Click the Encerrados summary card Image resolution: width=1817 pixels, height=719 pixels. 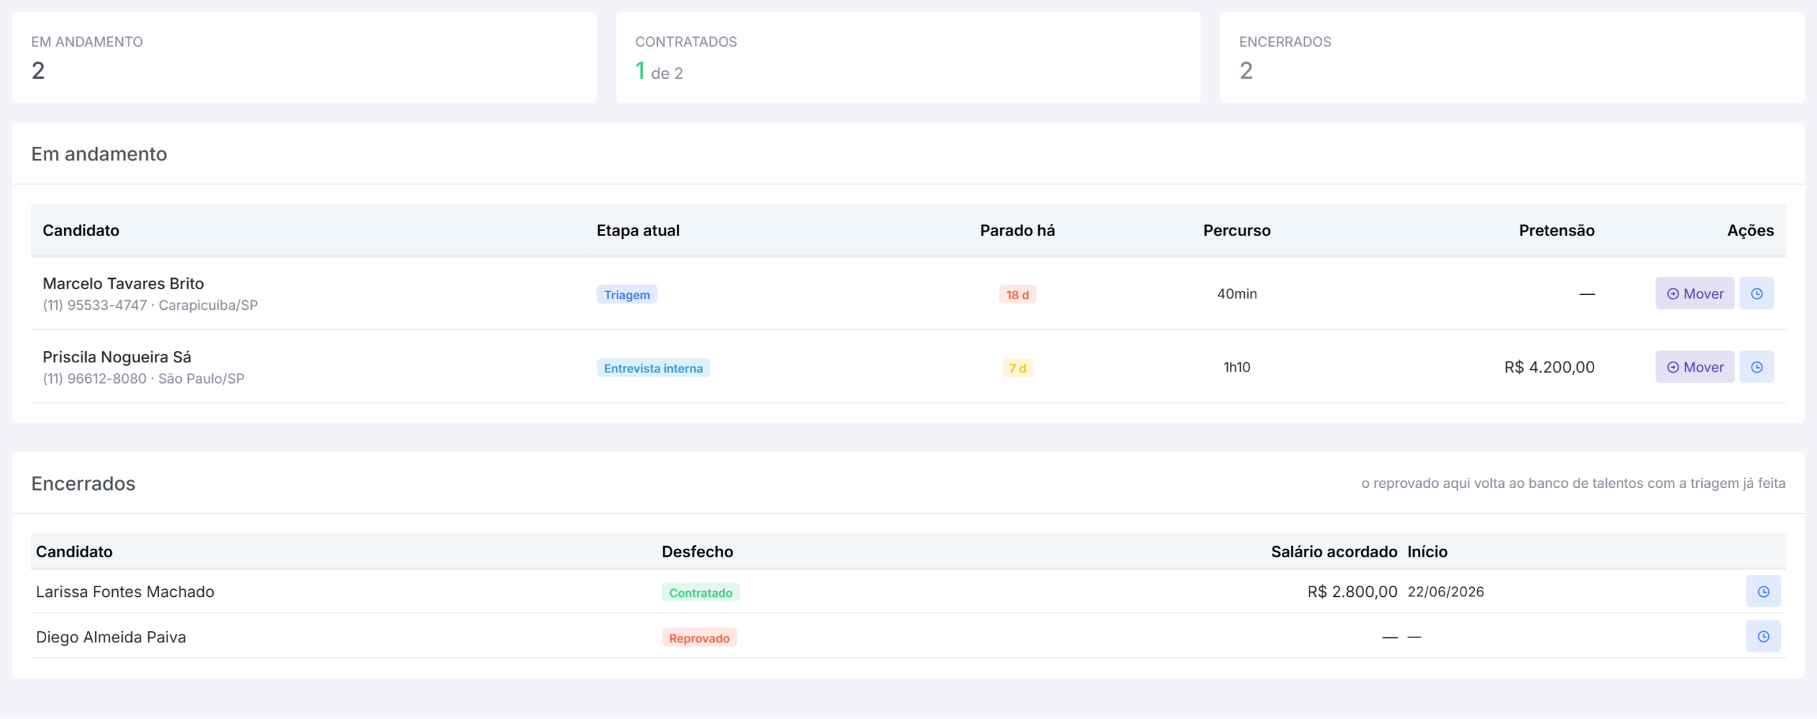click(x=1512, y=57)
